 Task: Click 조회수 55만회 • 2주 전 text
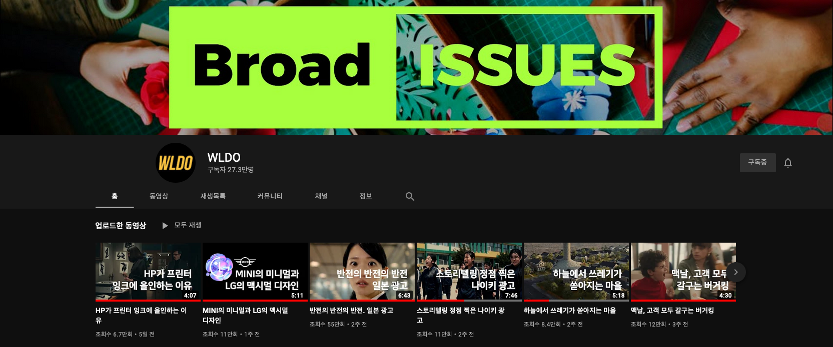click(338, 324)
